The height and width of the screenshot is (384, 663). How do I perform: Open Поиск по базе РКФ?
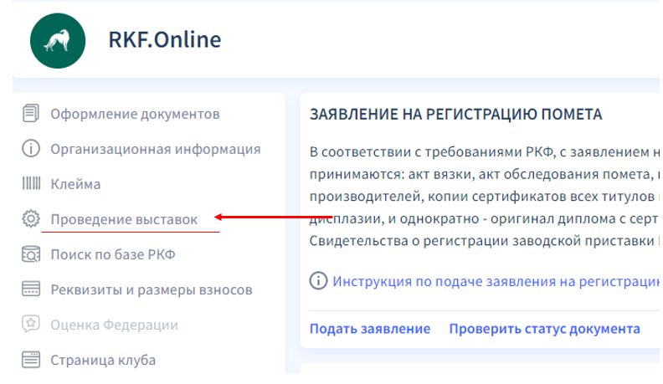pyautogui.click(x=113, y=254)
